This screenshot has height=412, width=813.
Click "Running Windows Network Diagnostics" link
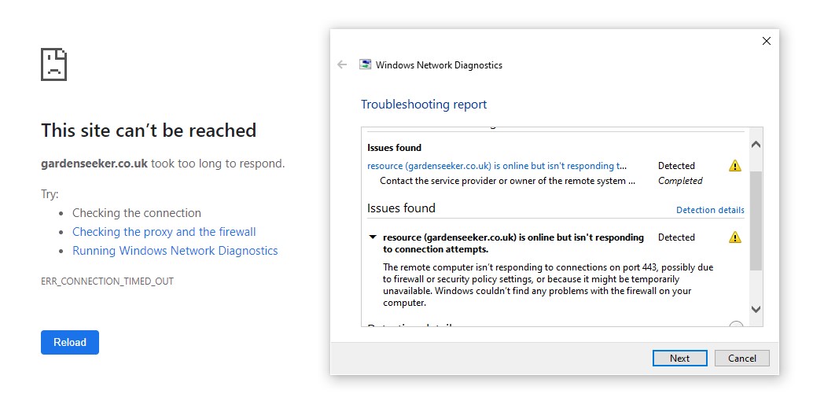click(x=175, y=251)
